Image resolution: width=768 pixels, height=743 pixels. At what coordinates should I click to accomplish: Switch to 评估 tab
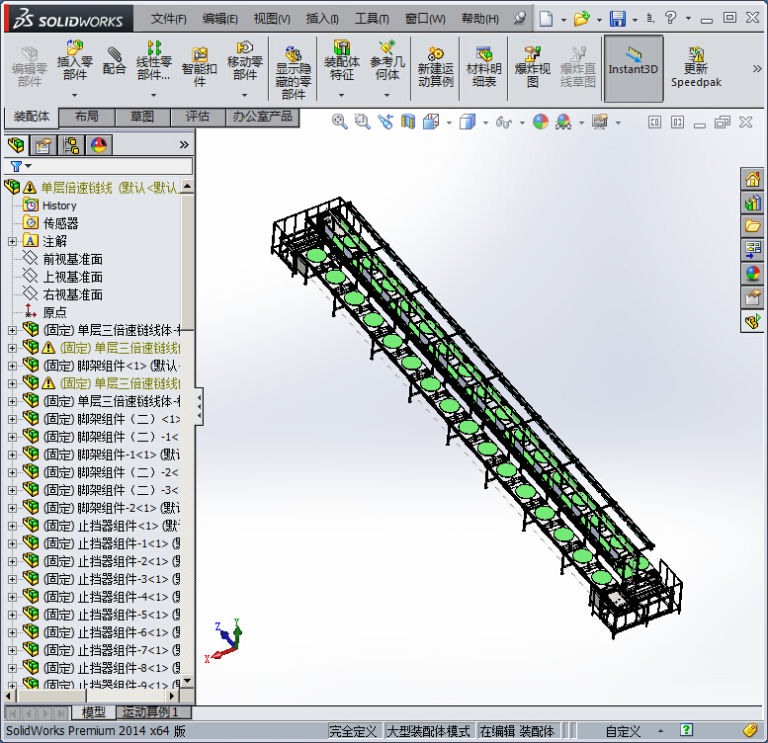(198, 117)
